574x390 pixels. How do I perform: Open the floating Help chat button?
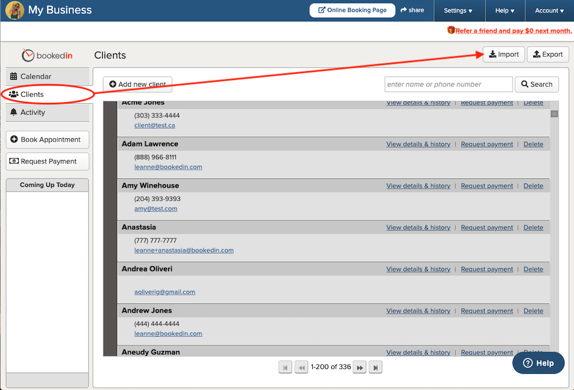pos(538,363)
